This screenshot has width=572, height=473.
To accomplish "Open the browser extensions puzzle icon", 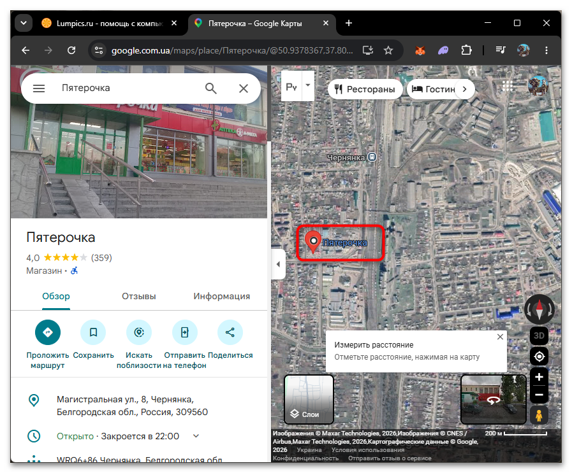I will (466, 50).
